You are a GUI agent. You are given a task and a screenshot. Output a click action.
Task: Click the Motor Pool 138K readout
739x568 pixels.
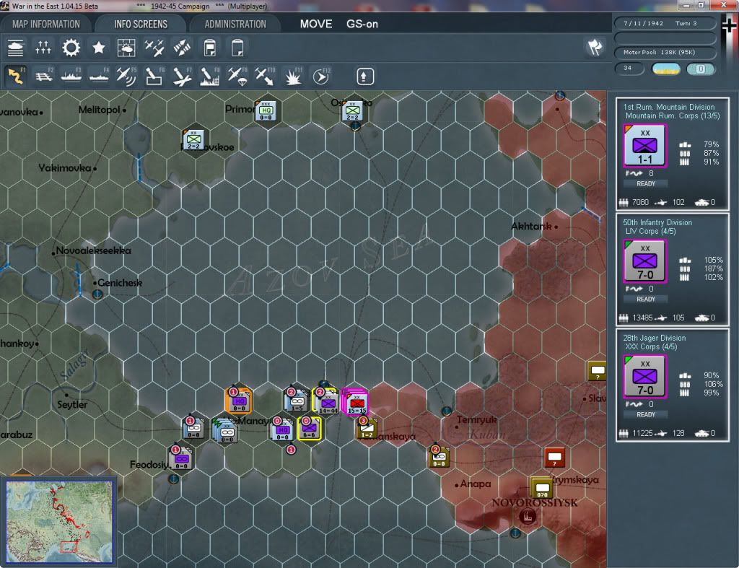click(x=665, y=52)
